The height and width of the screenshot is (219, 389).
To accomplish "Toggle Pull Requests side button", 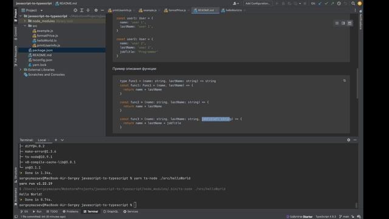I will (16, 56).
